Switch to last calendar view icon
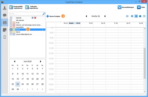The image size is (148, 97). click(x=144, y=16)
